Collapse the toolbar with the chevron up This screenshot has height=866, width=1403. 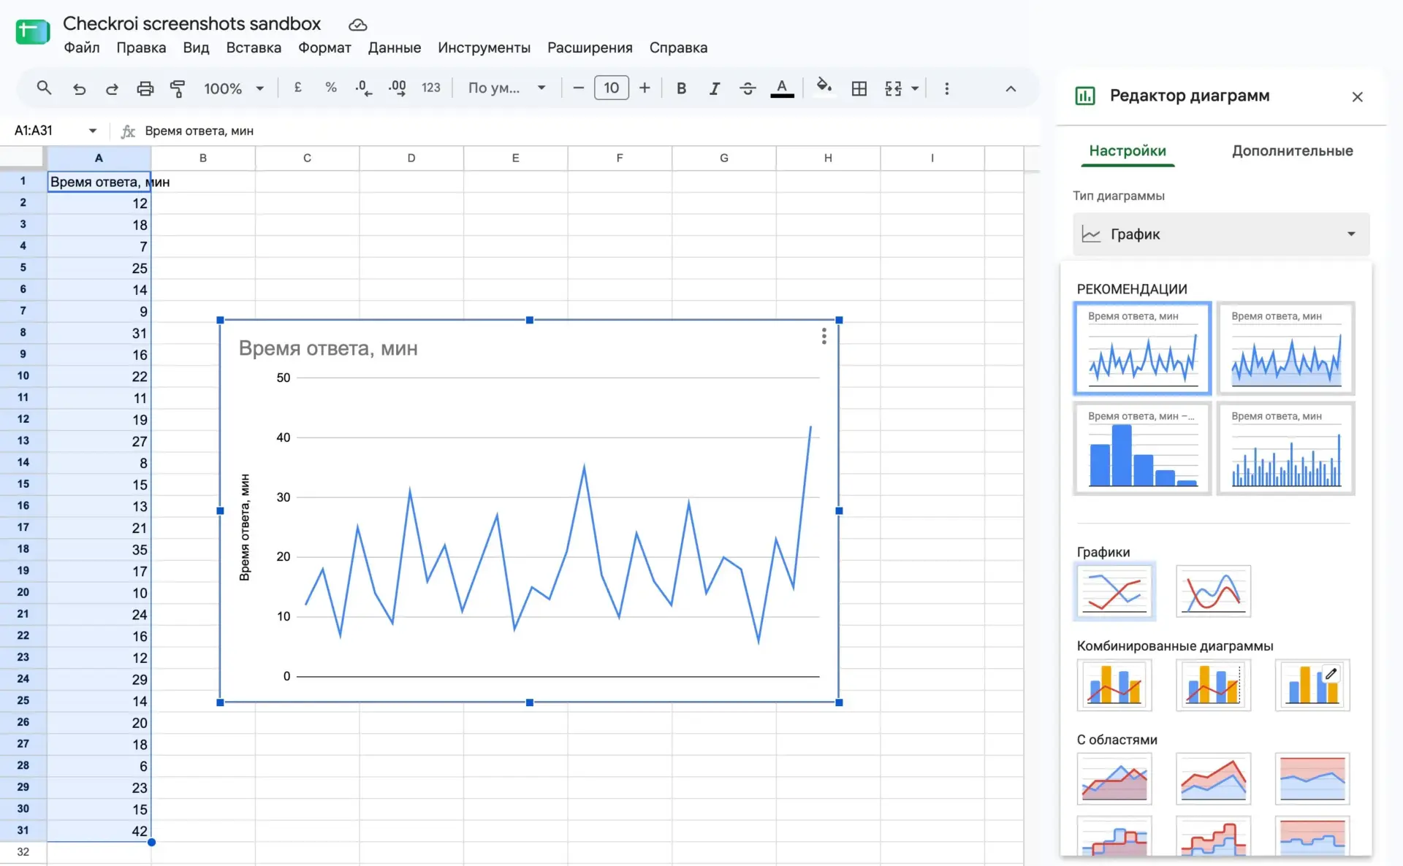pos(1011,88)
